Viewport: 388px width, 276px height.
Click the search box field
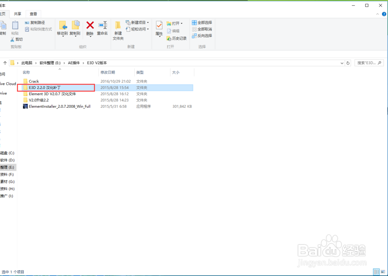tap(369, 63)
